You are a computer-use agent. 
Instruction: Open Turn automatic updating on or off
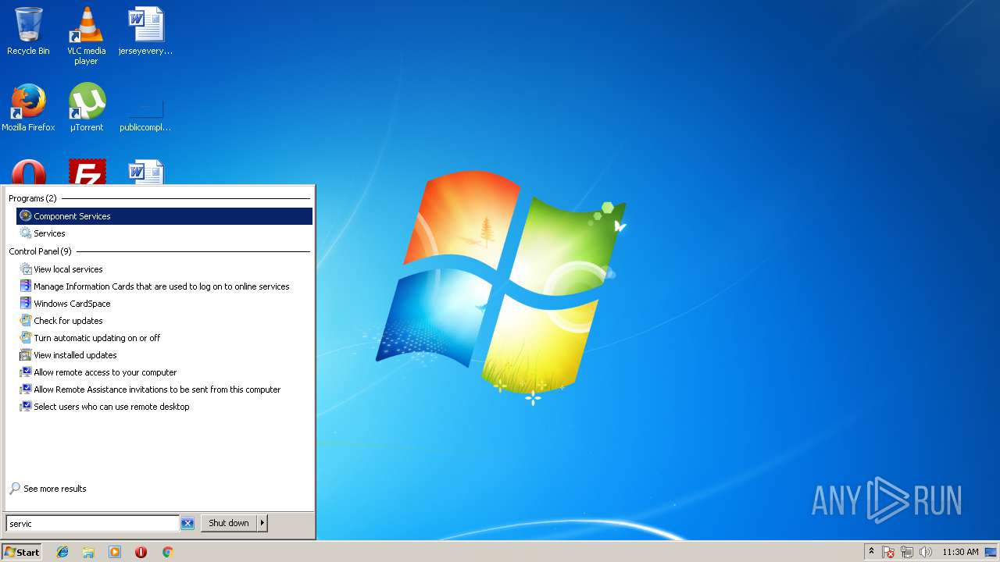[x=164, y=338]
